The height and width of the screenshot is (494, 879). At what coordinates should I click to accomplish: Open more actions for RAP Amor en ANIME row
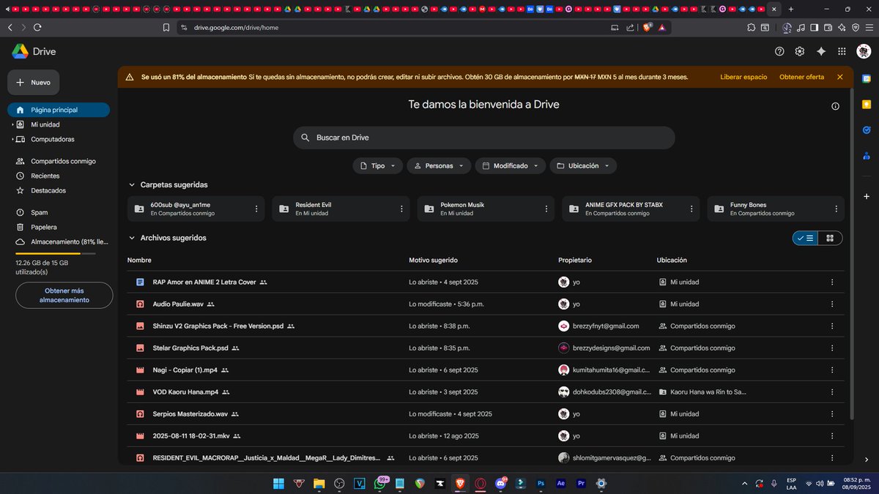tap(831, 282)
